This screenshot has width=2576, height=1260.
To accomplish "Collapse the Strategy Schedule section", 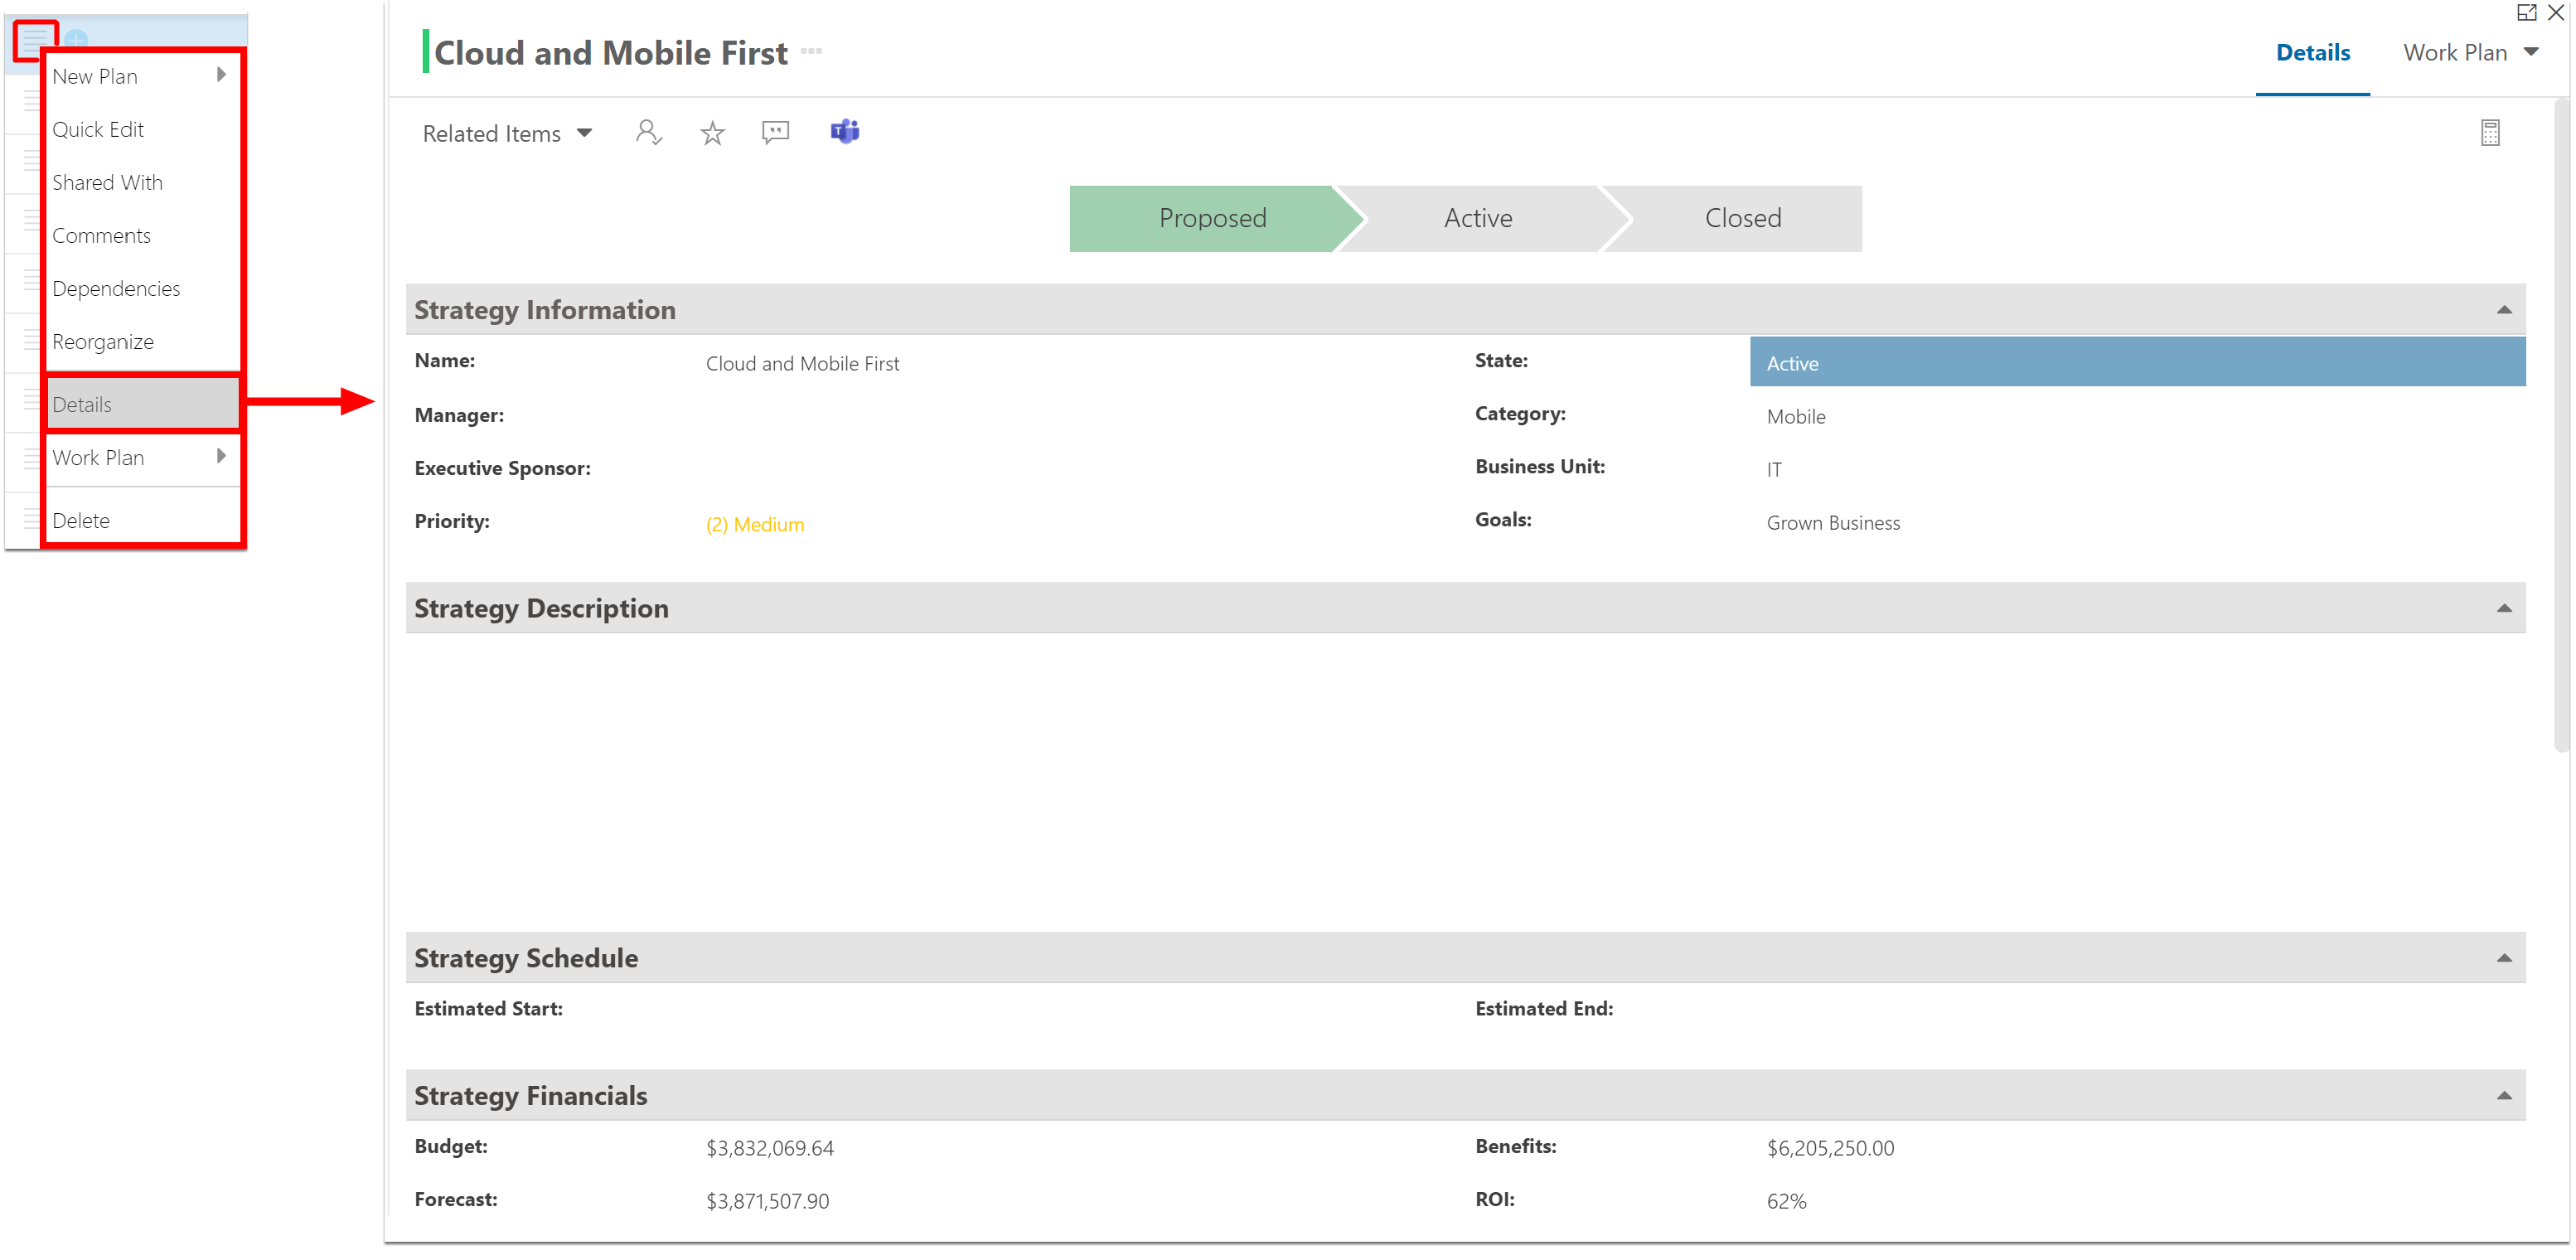I will click(x=2503, y=958).
